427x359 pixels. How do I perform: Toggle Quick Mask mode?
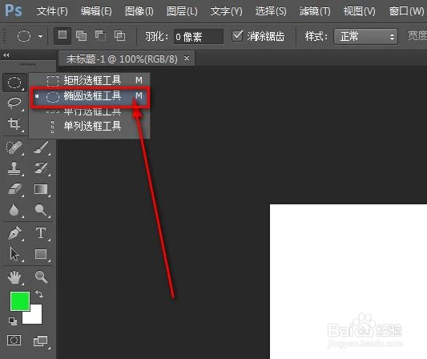[14, 341]
